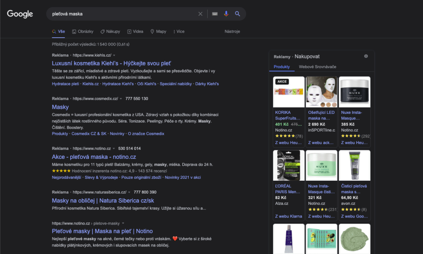Open the Produkty sitelink under Cosmedix
423x254 pixels.
coord(60,134)
